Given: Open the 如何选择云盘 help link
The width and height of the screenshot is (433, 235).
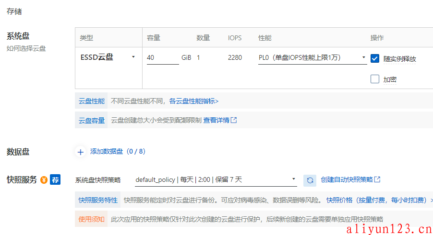Looking at the screenshot, I should pos(26,48).
